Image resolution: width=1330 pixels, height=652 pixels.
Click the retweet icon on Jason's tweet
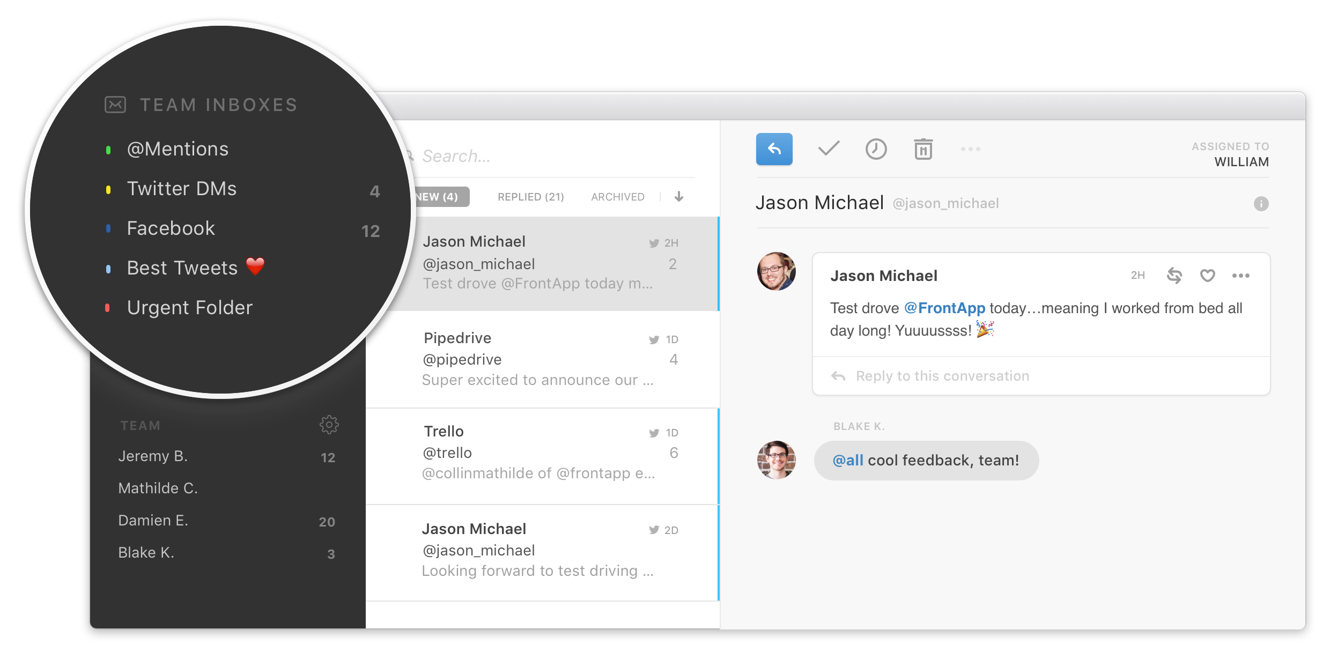1174,276
